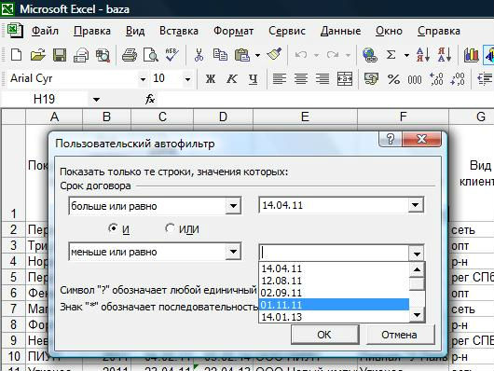
Task: Apply percent style format icon
Action: 394,79
